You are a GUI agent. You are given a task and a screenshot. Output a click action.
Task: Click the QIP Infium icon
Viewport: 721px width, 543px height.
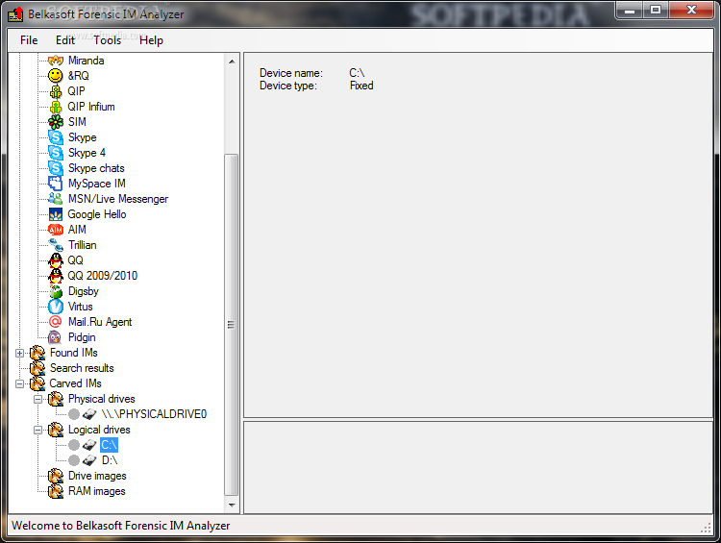tap(56, 107)
